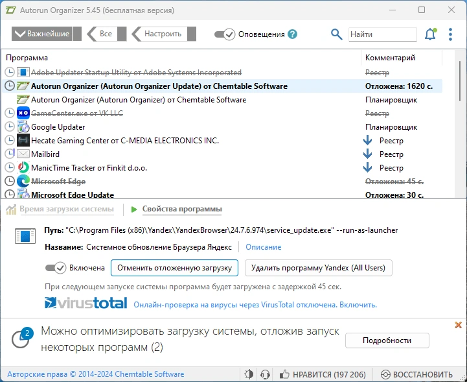This screenshot has width=467, height=382.
Task: Select the Google Updater row text
Action: pyautogui.click(x=58, y=126)
